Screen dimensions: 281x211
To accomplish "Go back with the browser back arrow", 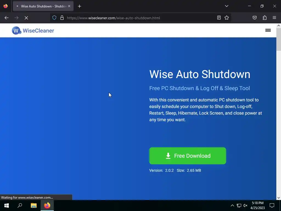I will (7, 18).
